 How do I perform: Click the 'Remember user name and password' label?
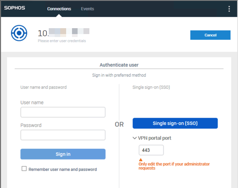[63, 169]
